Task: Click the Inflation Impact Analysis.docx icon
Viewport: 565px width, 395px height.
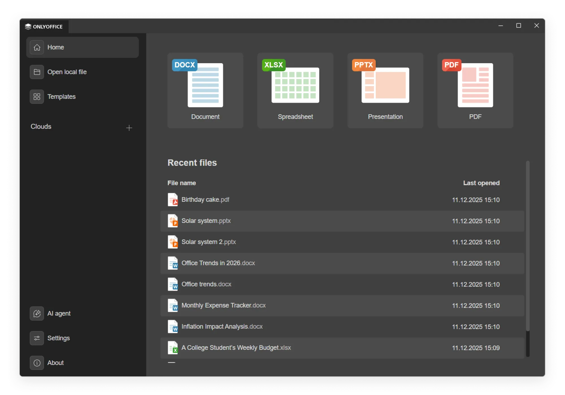Action: (x=173, y=327)
